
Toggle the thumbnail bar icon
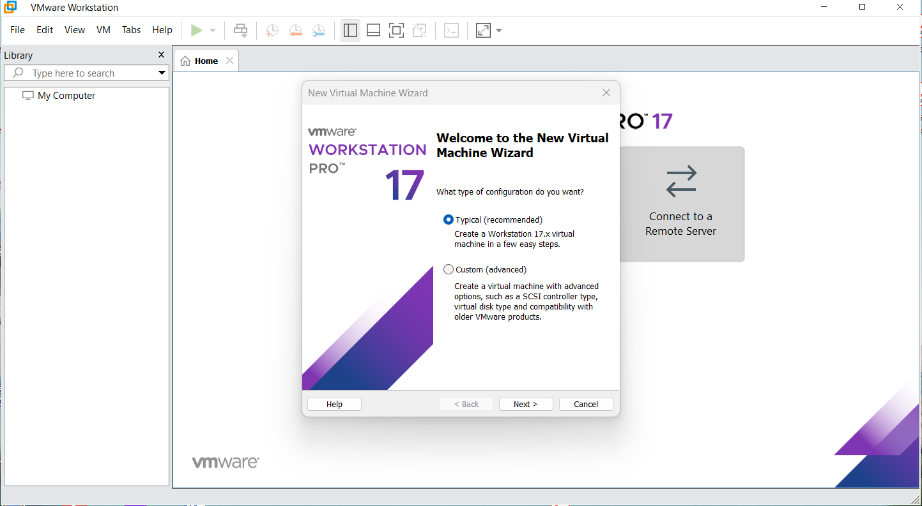click(374, 30)
